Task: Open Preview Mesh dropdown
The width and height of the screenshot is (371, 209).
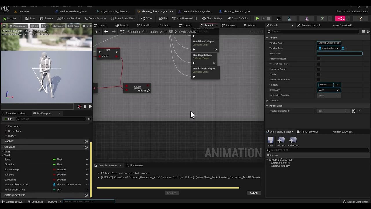Action: tap(68, 18)
